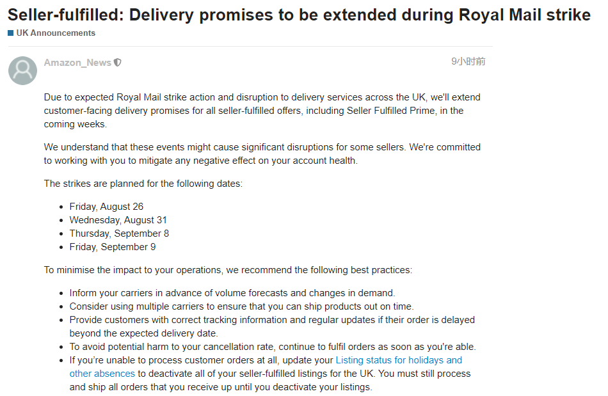608x396 pixels.
Task: Click the blue square category badge
Action: (11, 33)
